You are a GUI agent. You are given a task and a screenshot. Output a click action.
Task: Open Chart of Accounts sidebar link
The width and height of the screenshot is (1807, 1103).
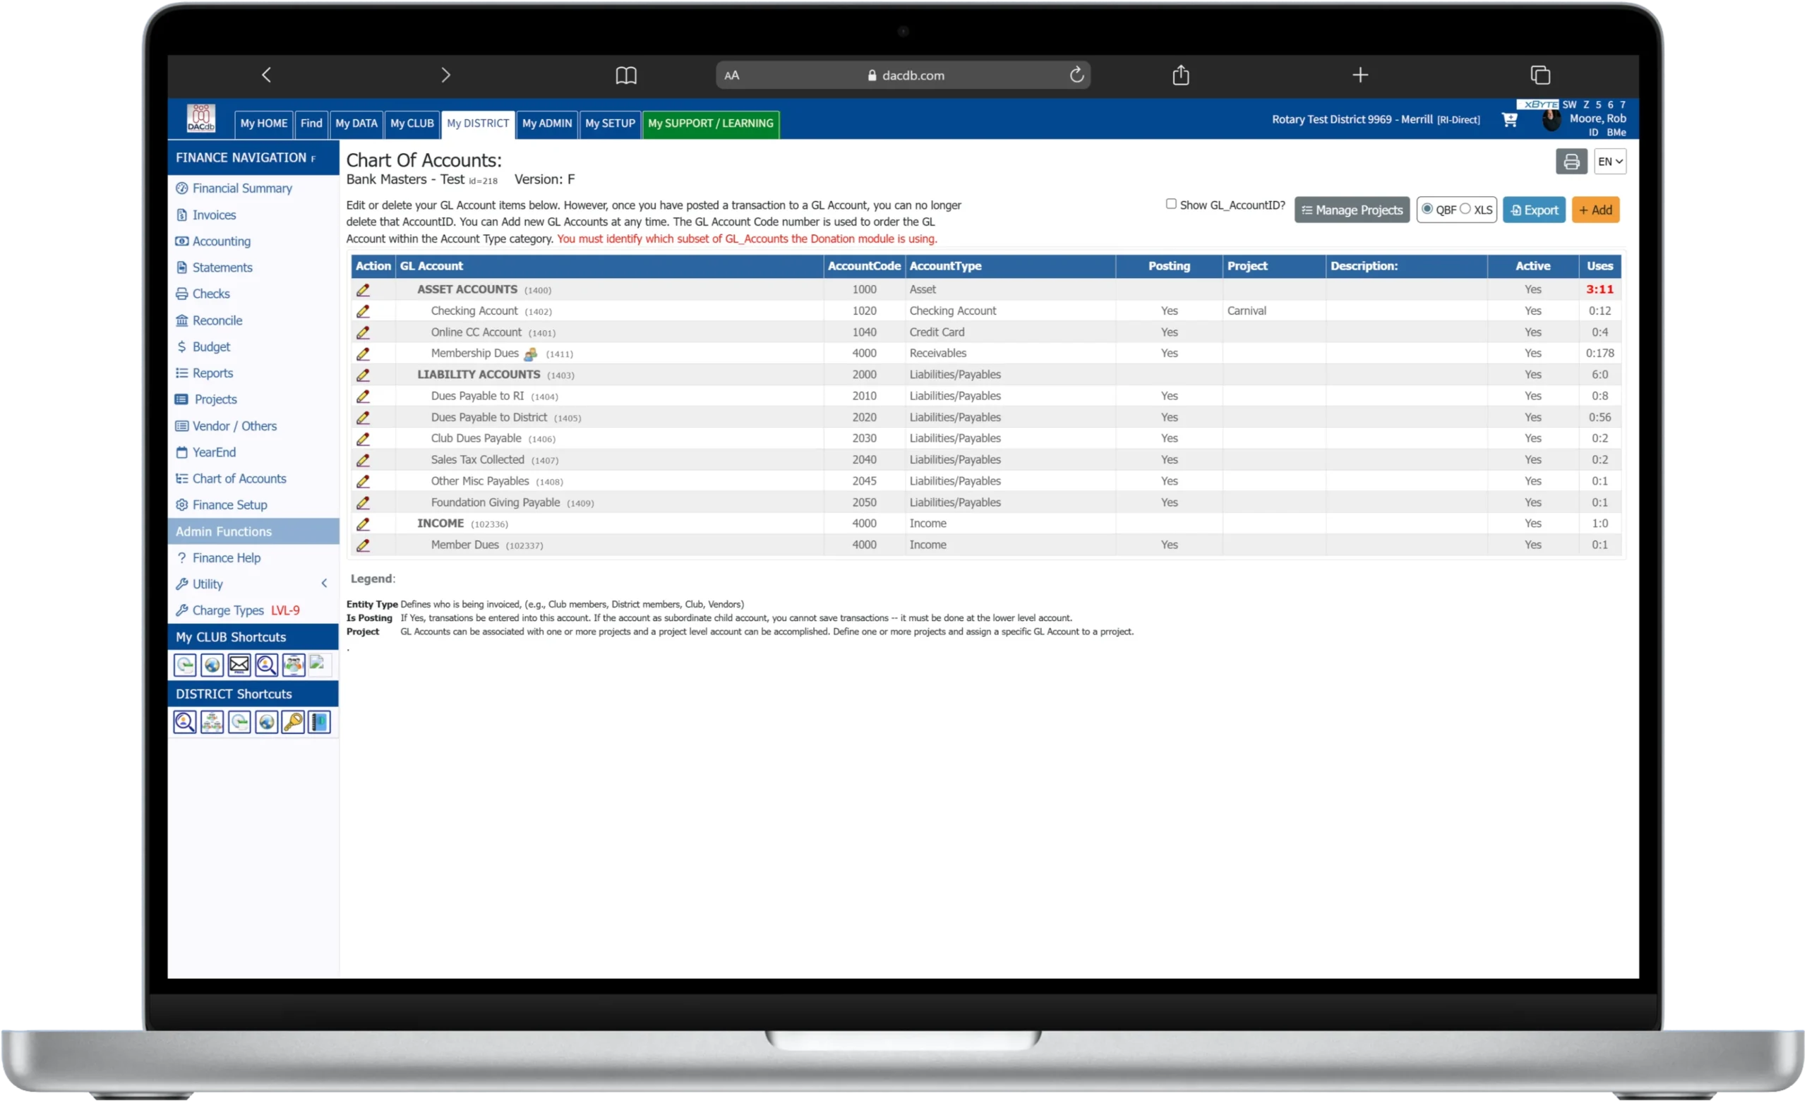tap(239, 479)
